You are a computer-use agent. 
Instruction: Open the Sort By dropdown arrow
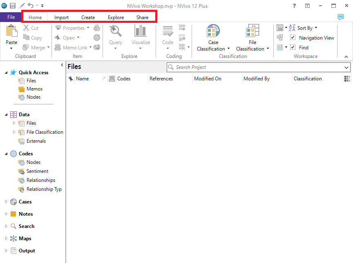pyautogui.click(x=316, y=28)
